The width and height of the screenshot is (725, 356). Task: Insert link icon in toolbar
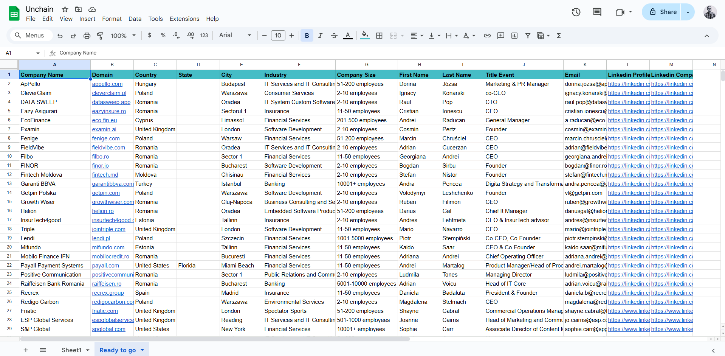tap(487, 36)
